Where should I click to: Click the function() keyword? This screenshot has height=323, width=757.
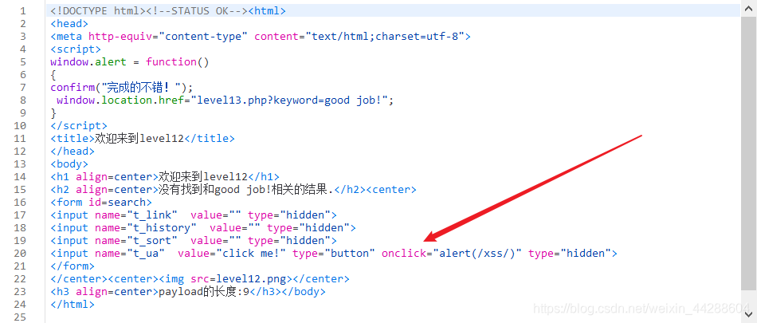(177, 62)
